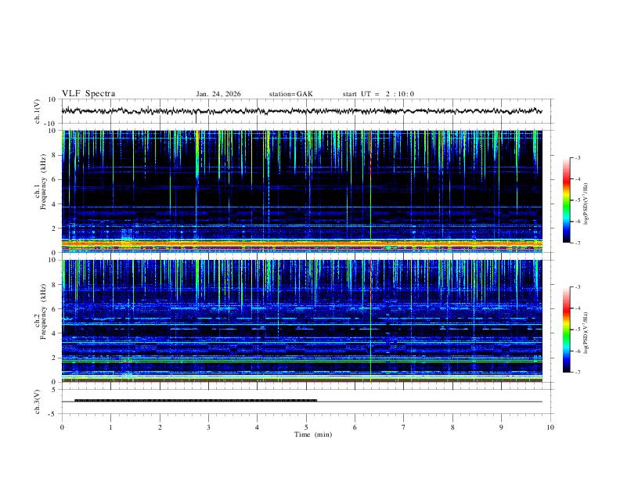Screen dimensions: 620x479
Task: Click the "Time (min)" axis title
Action: coord(313,434)
